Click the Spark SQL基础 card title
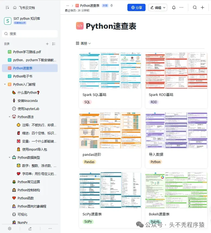The image size is (211, 233). [94, 95]
